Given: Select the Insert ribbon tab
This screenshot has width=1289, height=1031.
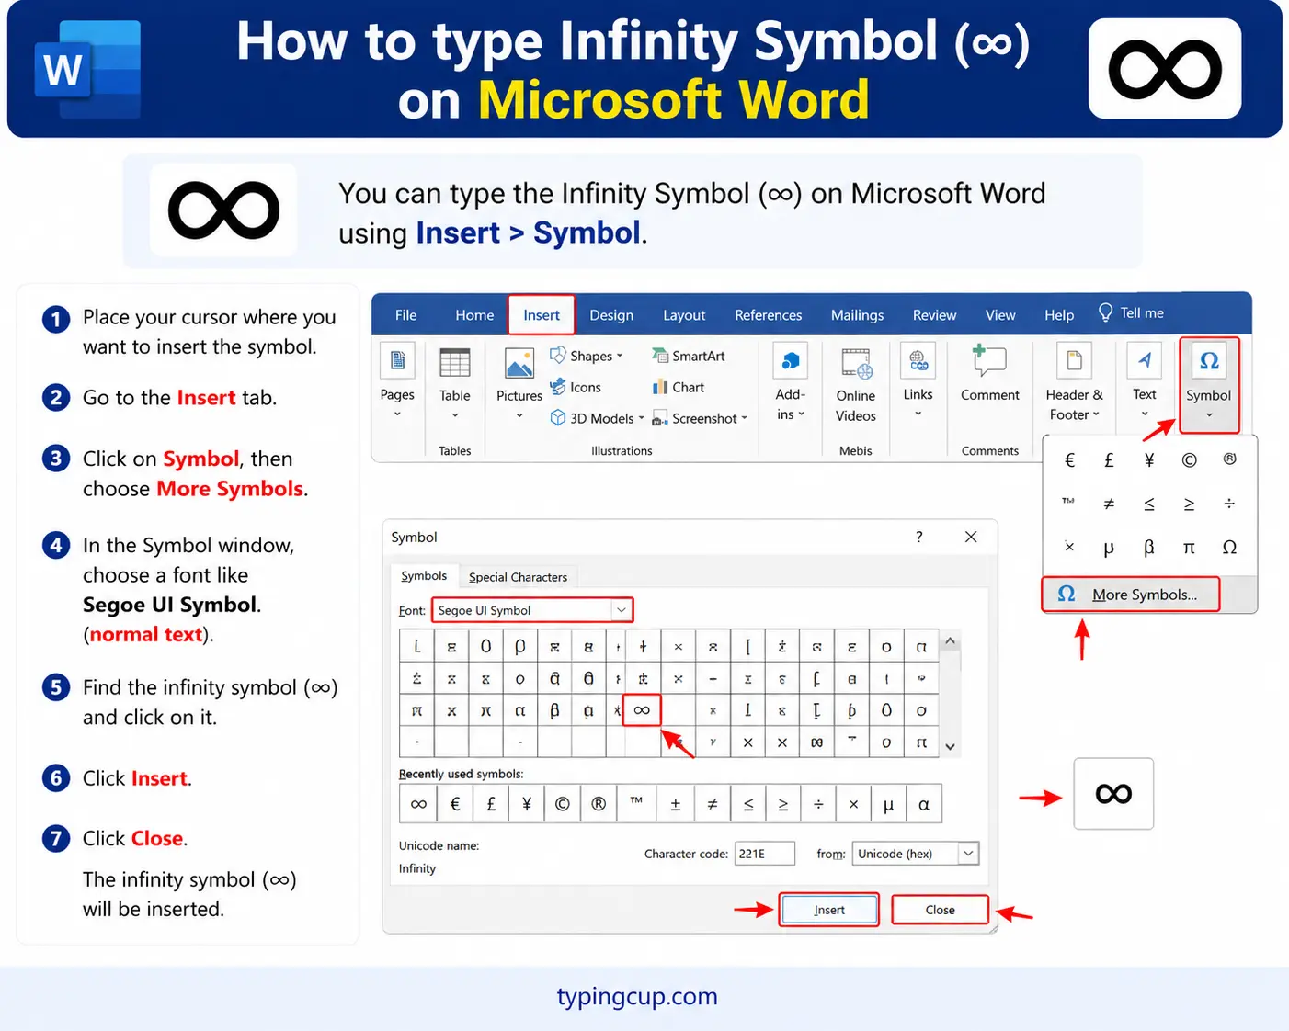Looking at the screenshot, I should (x=542, y=315).
